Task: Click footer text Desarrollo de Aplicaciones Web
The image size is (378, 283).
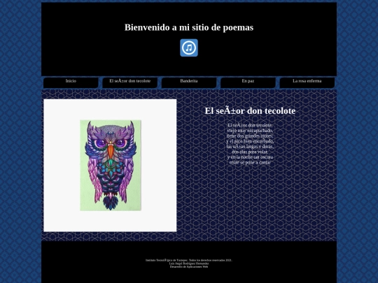Action: [x=189, y=266]
